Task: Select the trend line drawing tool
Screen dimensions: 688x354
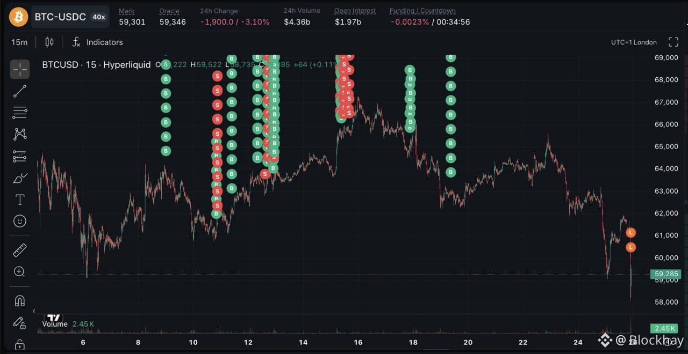Action: coord(20,91)
